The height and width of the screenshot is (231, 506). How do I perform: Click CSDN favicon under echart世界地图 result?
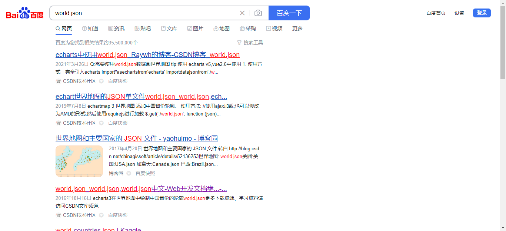59,123
